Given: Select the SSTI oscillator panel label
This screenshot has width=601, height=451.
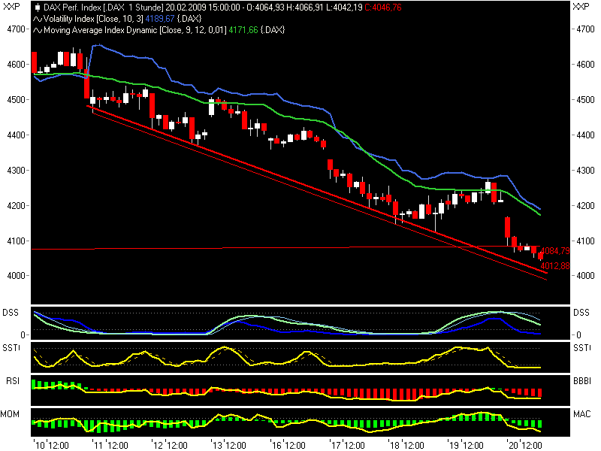Looking at the screenshot, I should 12,348.
